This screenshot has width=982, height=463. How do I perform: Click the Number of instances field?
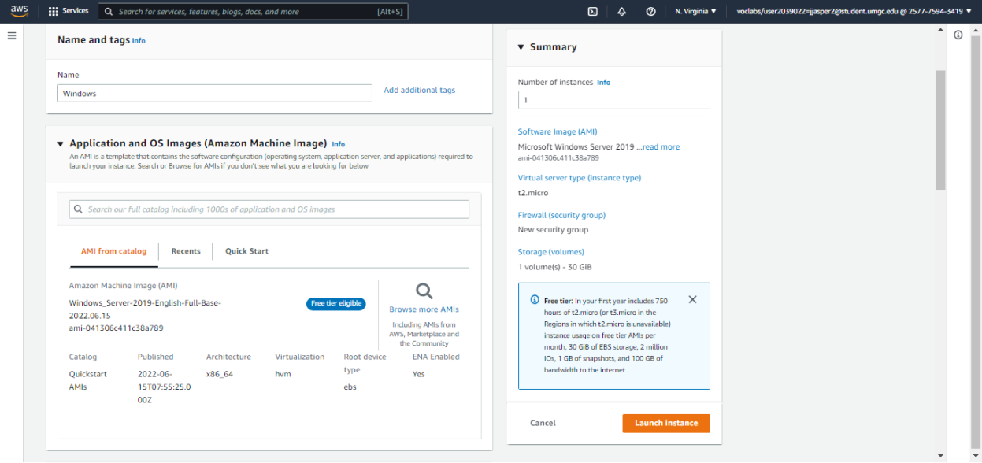click(613, 100)
